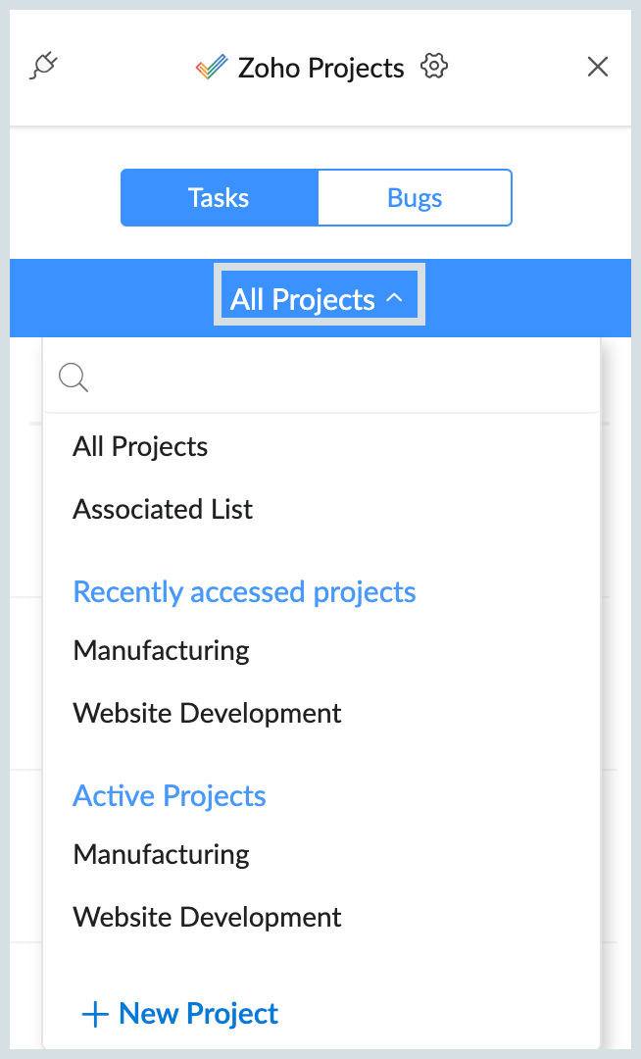Switch to the Bugs tab
641x1059 pixels.
pos(415,198)
